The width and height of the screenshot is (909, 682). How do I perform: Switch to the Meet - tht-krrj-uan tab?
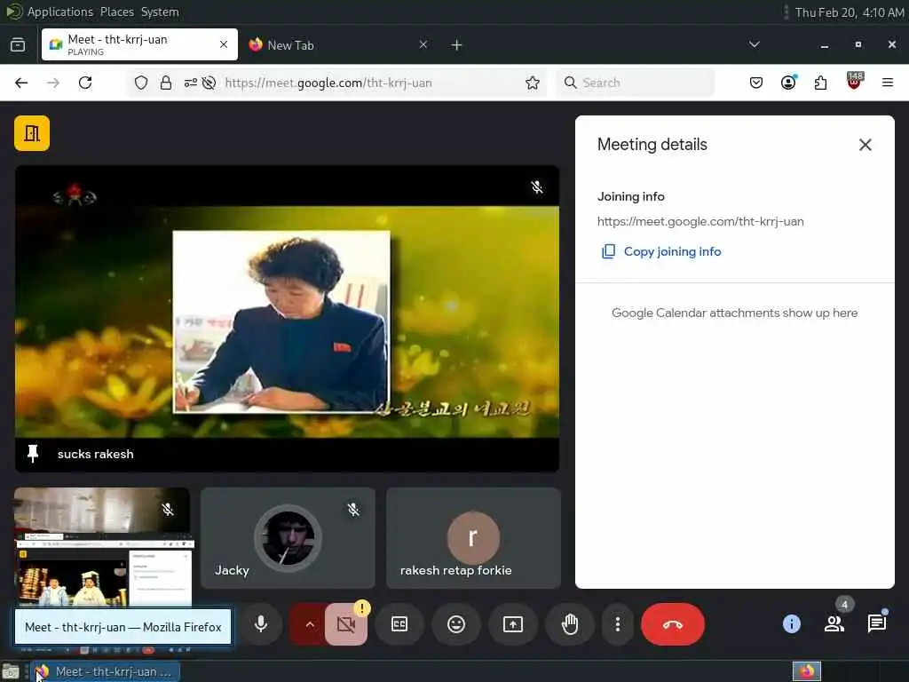click(x=139, y=44)
